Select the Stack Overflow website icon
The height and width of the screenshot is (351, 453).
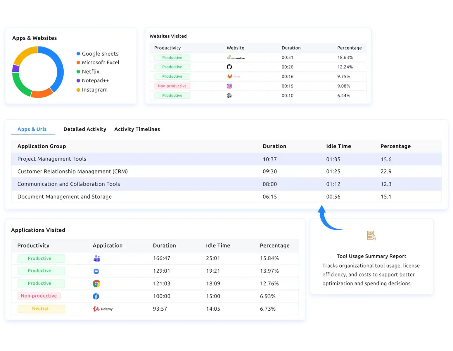[236, 57]
